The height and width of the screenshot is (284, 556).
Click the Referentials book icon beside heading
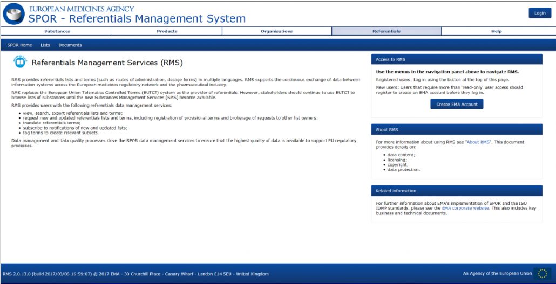[x=20, y=61]
